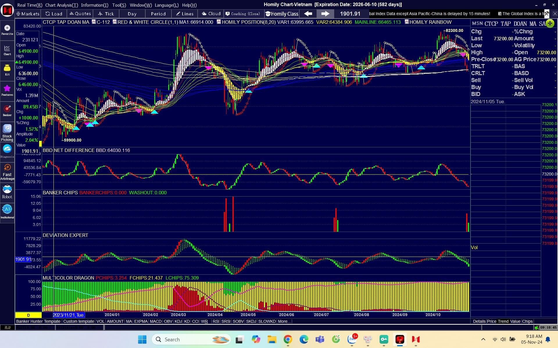
Task: Click the Homily Position indicator icon
Action: coord(219,22)
